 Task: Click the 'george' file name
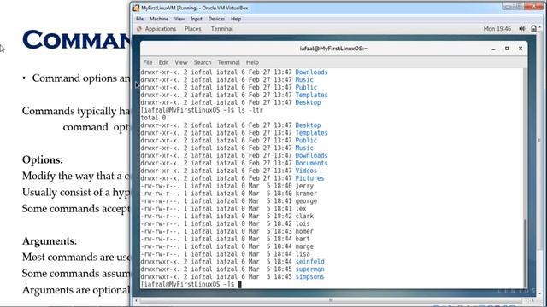pos(306,201)
